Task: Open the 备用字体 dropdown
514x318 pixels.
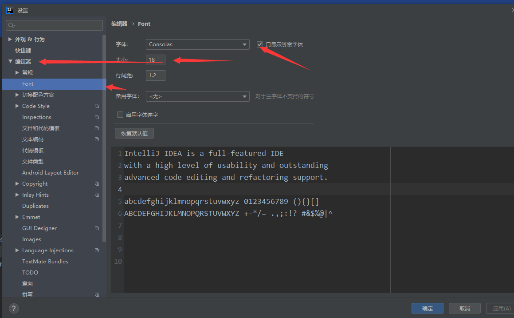Action: [197, 96]
